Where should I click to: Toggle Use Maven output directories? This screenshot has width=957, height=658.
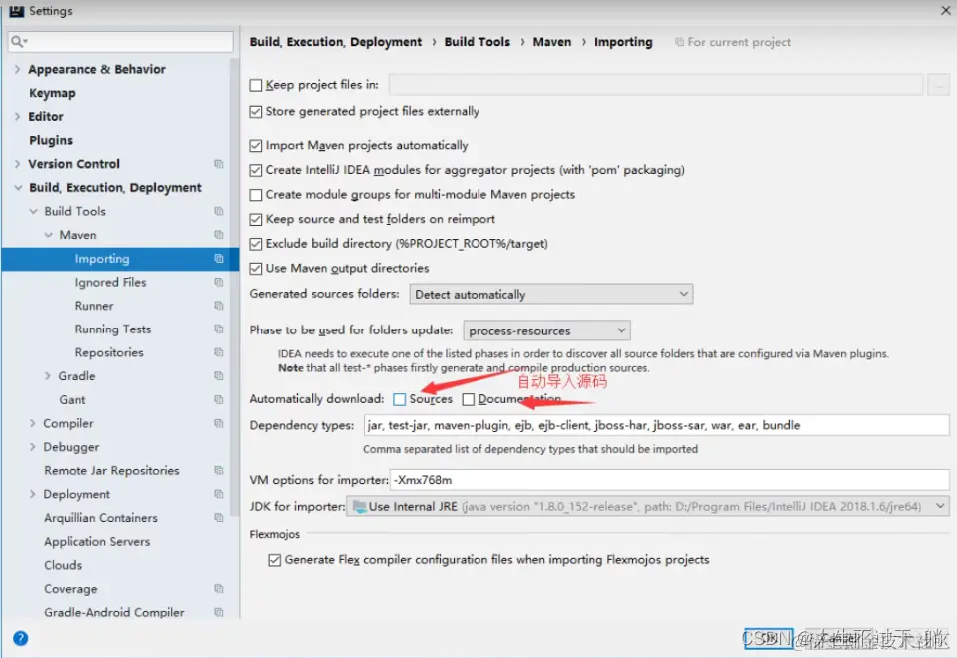pos(256,268)
